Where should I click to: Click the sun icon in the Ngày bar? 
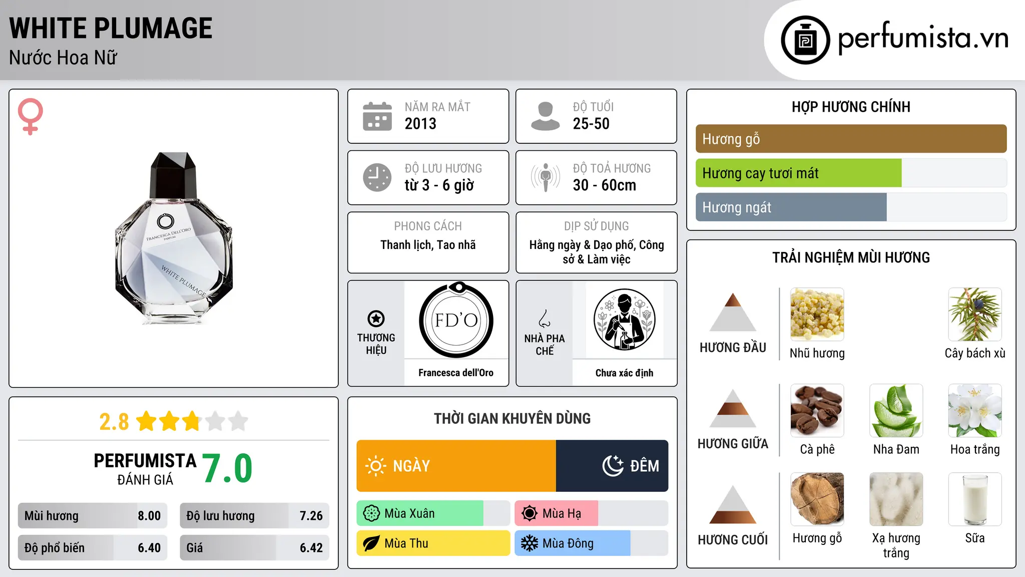click(375, 466)
